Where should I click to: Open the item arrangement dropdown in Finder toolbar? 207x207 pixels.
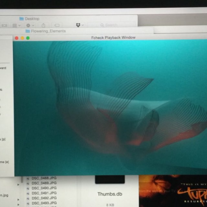(x=16, y=25)
